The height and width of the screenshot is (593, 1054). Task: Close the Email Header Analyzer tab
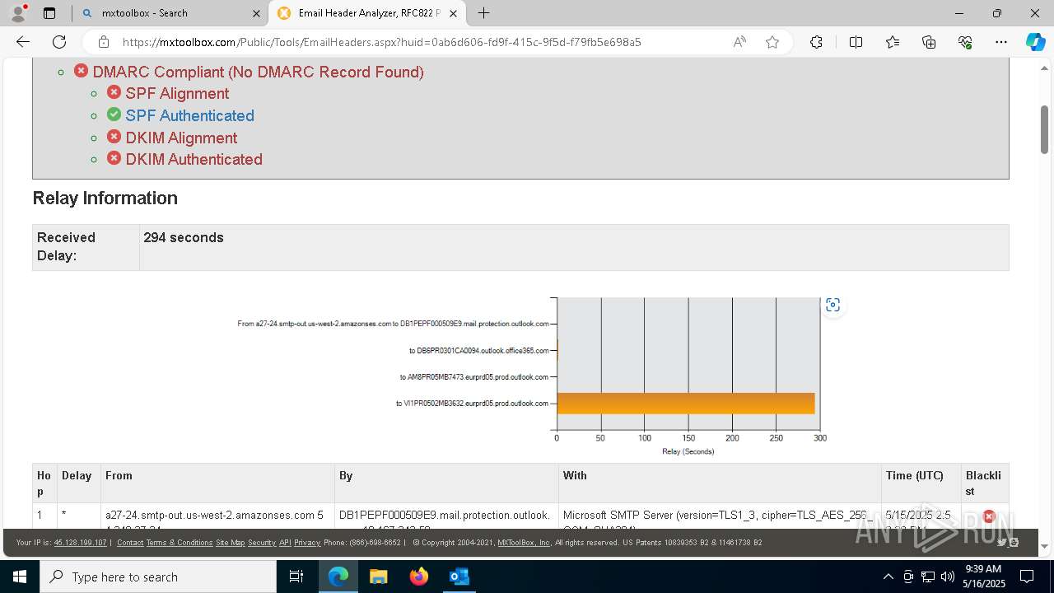(453, 13)
